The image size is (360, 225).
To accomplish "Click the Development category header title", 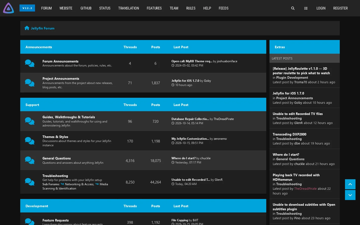I will pos(37,206).
